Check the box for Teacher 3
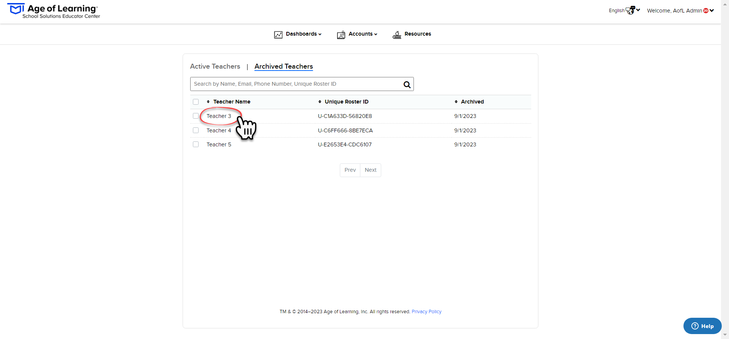Viewport: 729px width, 339px height. pos(196,116)
